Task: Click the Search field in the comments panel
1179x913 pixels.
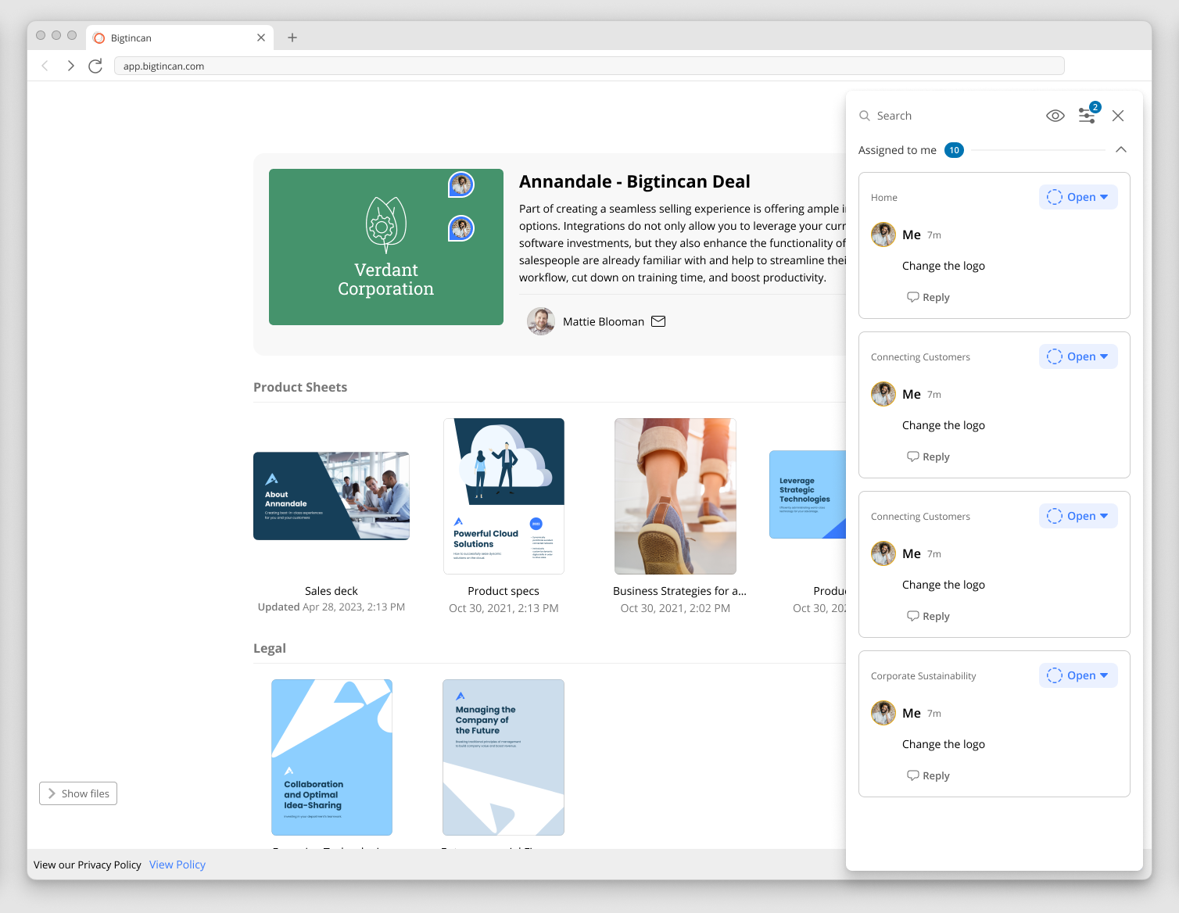Action: [x=946, y=116]
